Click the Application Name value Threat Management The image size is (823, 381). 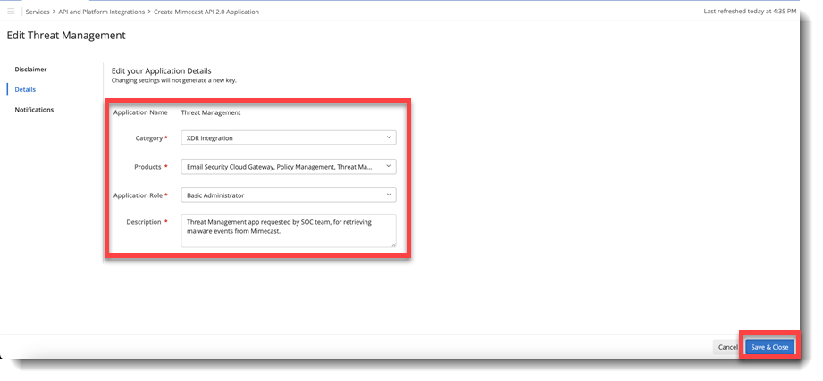tap(211, 112)
